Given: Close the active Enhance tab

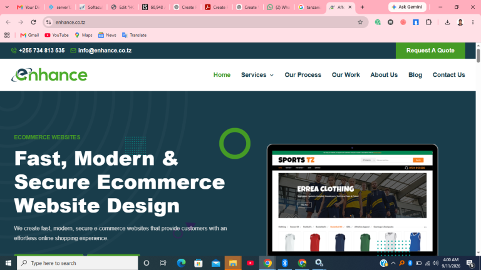Looking at the screenshot, I should coord(349,7).
